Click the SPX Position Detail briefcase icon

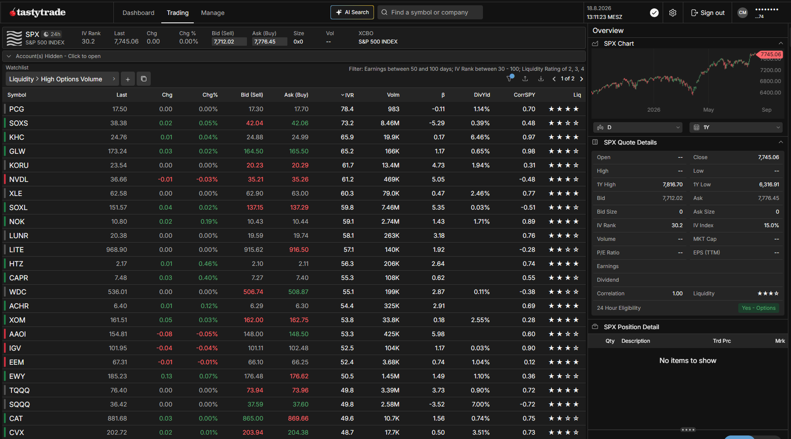pos(595,327)
